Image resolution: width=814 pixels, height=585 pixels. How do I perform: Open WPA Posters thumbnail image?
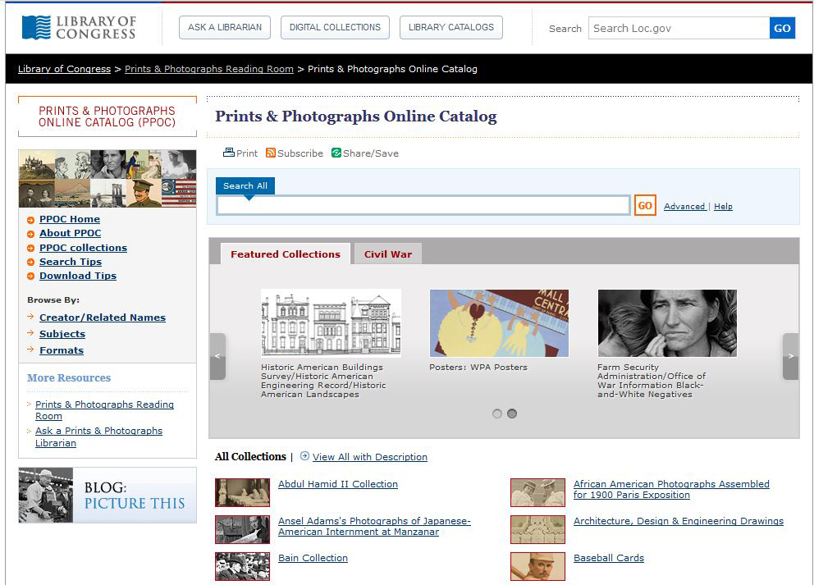point(500,323)
